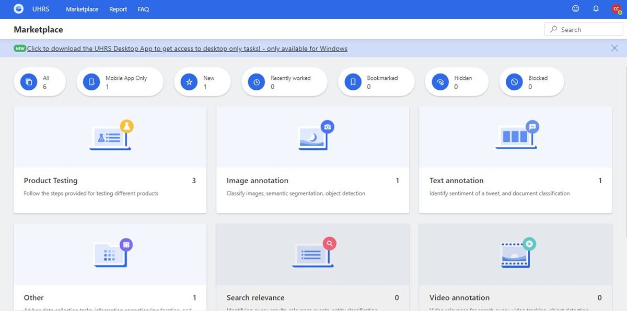Click 'Follow the steps provided for testing' description
The height and width of the screenshot is (311, 627).
91,193
